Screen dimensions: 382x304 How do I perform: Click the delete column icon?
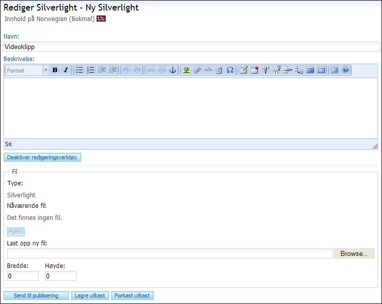pos(266,70)
